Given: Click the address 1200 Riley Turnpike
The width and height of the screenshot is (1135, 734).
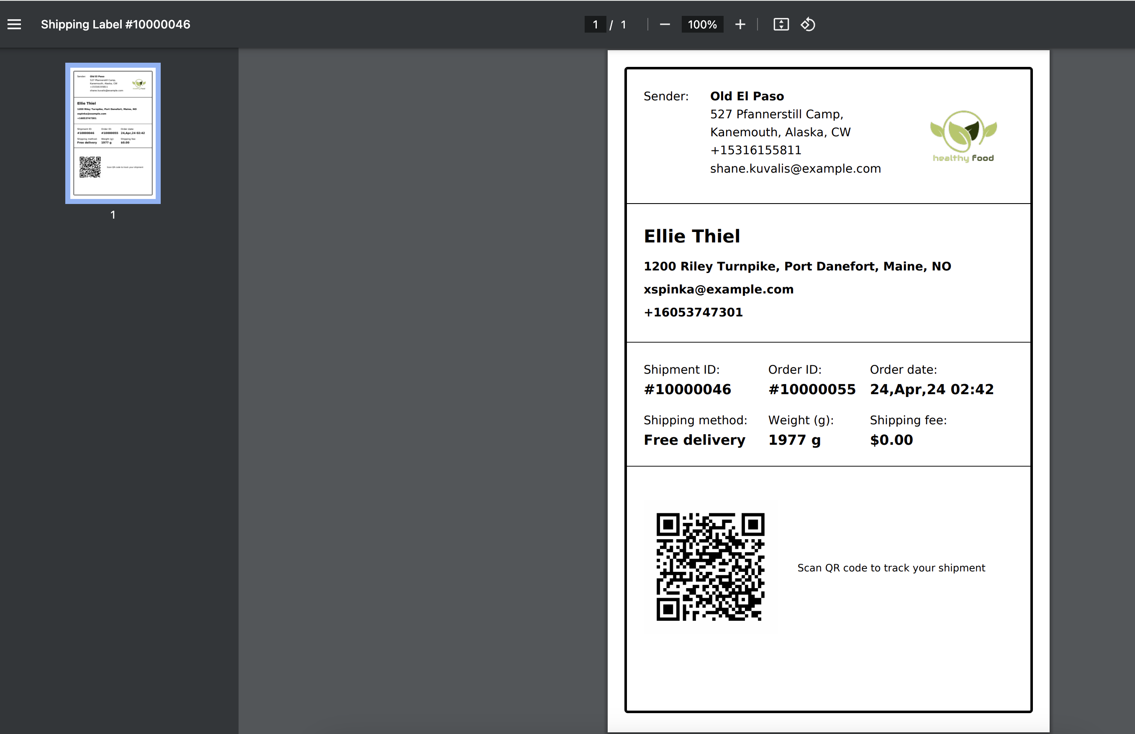Looking at the screenshot, I should tap(798, 266).
